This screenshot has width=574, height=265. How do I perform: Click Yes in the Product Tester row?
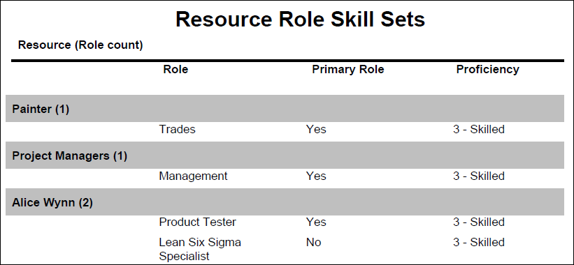pos(316,222)
